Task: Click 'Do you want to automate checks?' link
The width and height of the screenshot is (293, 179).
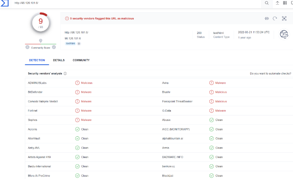Action: coord(270,73)
